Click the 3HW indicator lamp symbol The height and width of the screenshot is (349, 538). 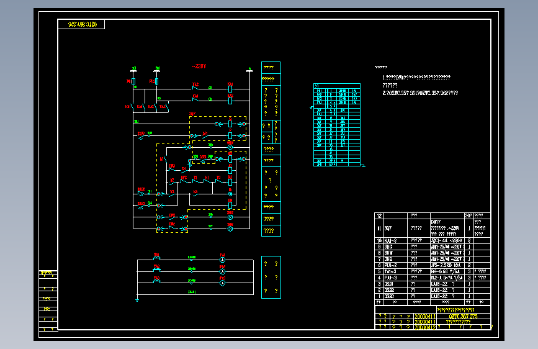(230, 147)
